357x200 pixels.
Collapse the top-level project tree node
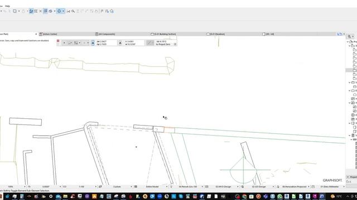348,42
